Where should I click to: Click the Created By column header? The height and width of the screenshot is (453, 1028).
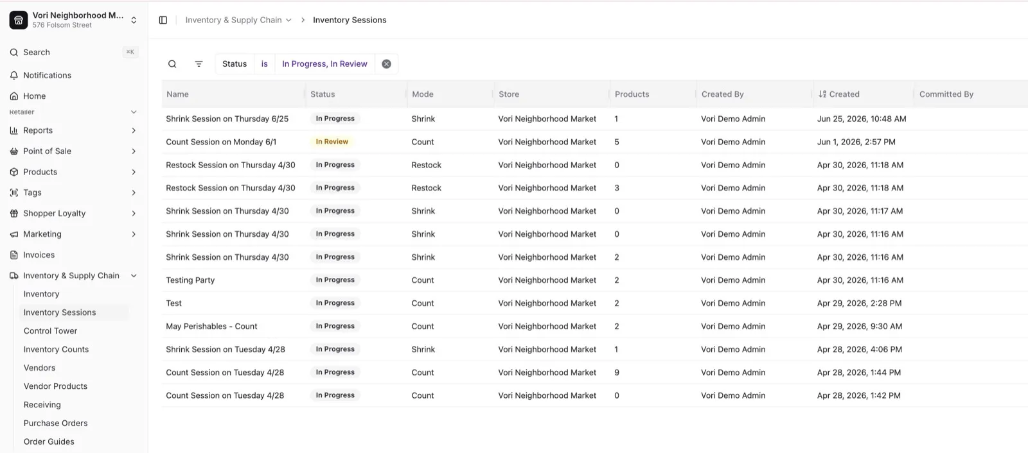coord(722,94)
